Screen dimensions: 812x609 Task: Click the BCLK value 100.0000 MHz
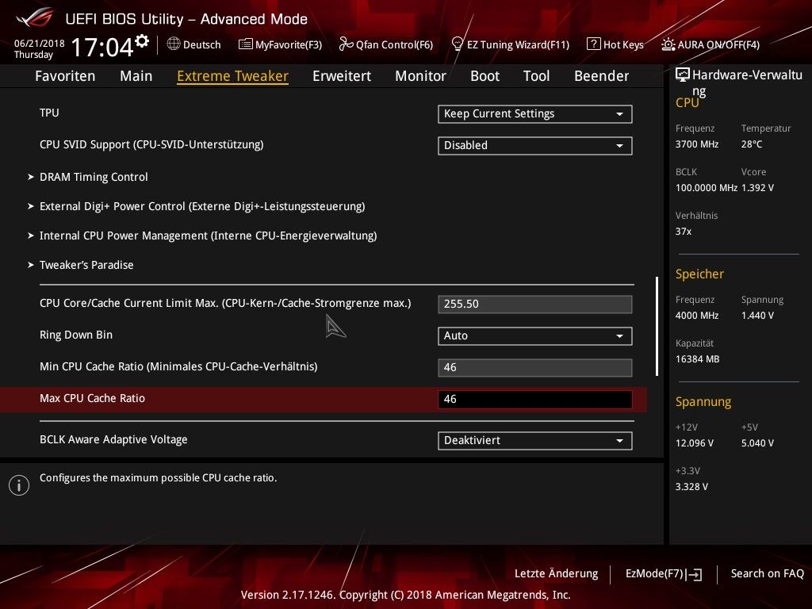click(x=707, y=187)
